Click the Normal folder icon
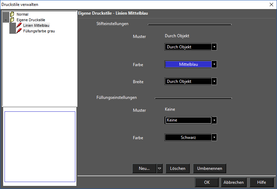This screenshot has height=189, width=277. pos(12,14)
